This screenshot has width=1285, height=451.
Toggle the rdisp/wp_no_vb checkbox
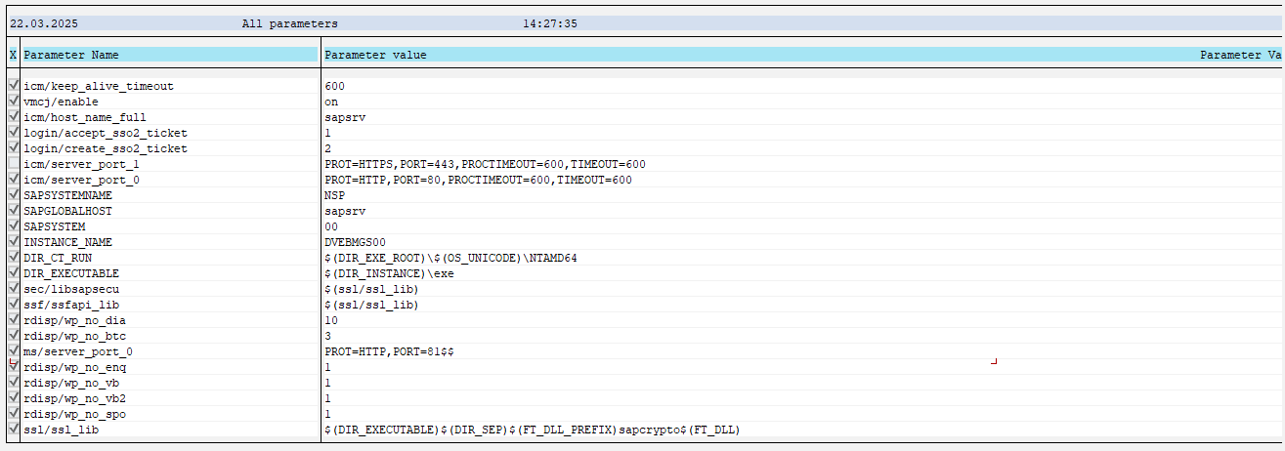(14, 383)
